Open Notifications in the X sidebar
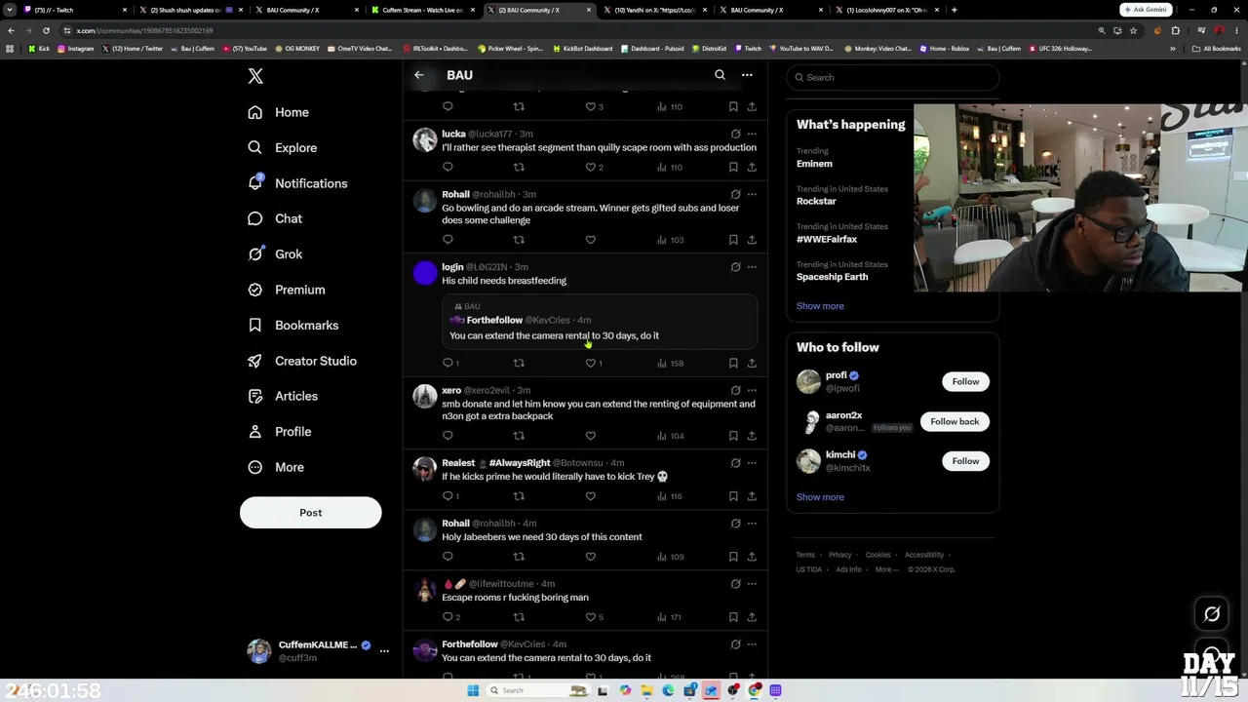This screenshot has height=702, width=1248. pos(298,183)
